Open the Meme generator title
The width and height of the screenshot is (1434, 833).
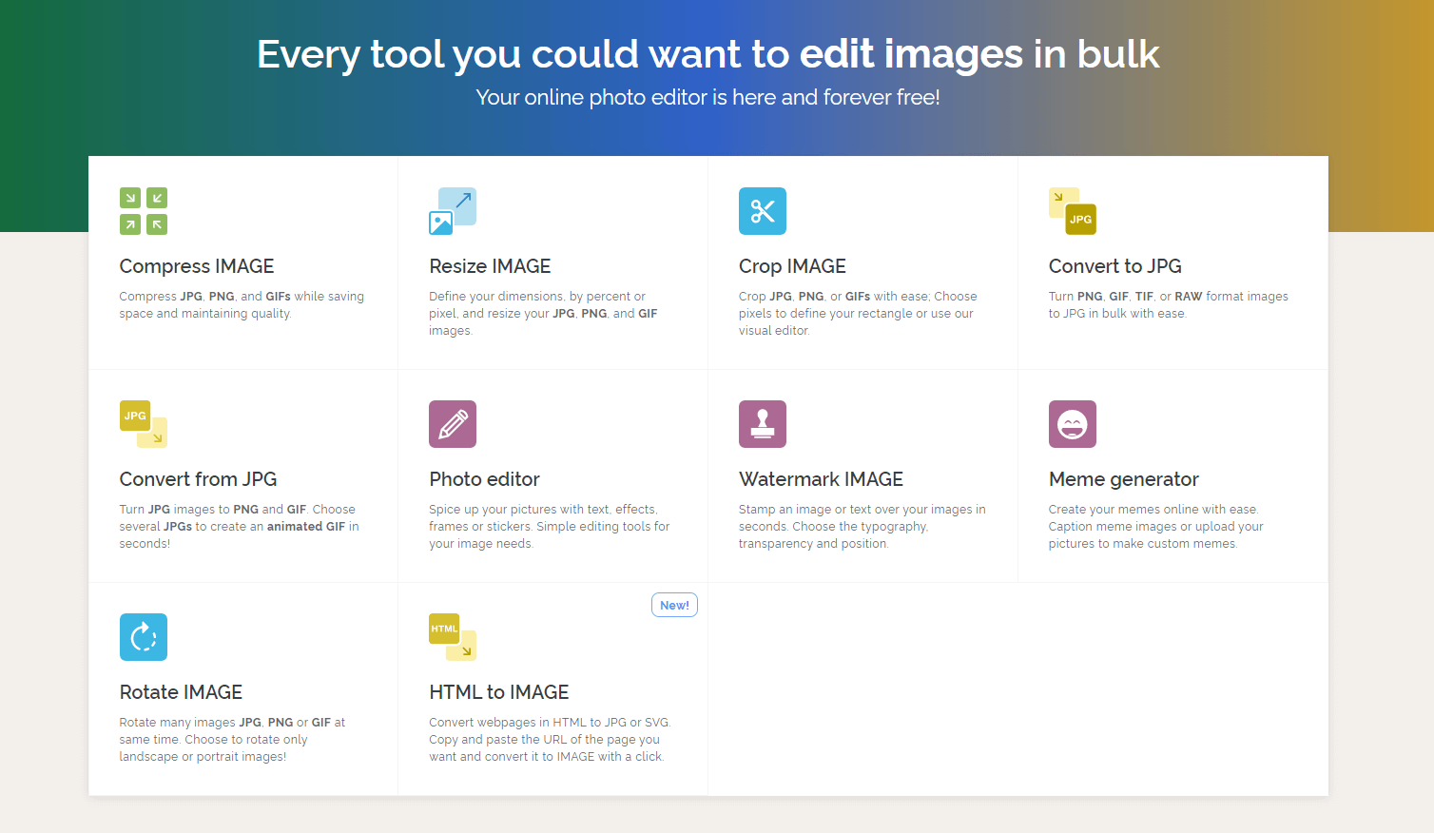[1124, 479]
